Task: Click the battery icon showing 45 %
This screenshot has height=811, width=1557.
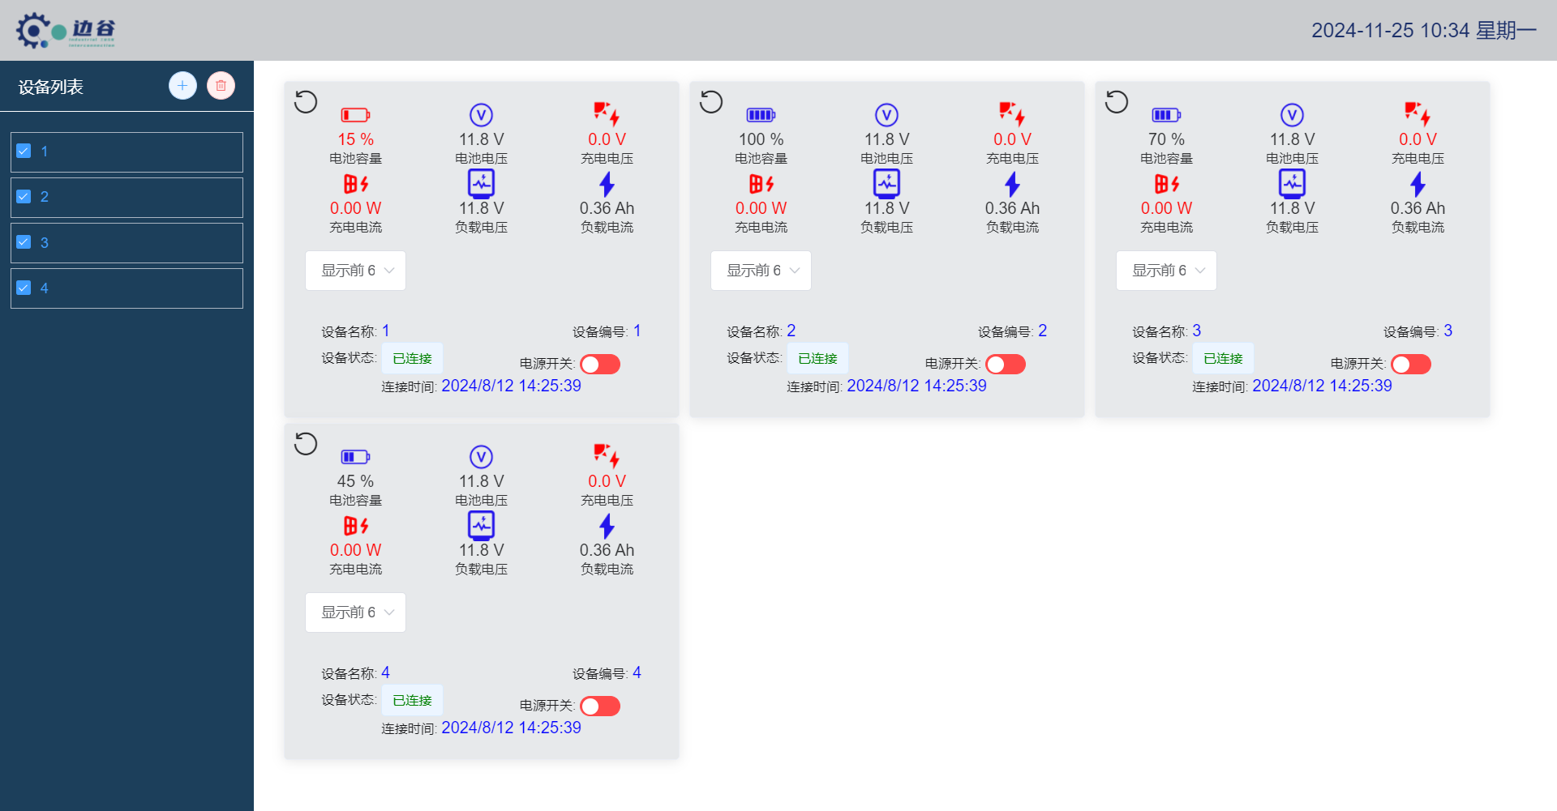Action: coord(355,457)
